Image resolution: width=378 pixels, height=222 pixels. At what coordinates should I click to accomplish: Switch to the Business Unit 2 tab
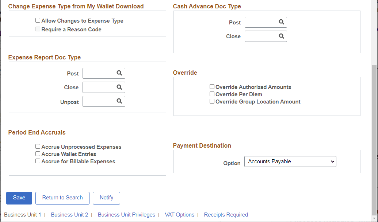(69, 214)
